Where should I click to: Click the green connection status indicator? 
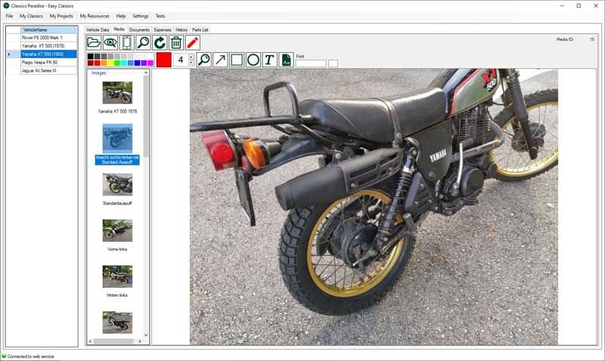4,356
